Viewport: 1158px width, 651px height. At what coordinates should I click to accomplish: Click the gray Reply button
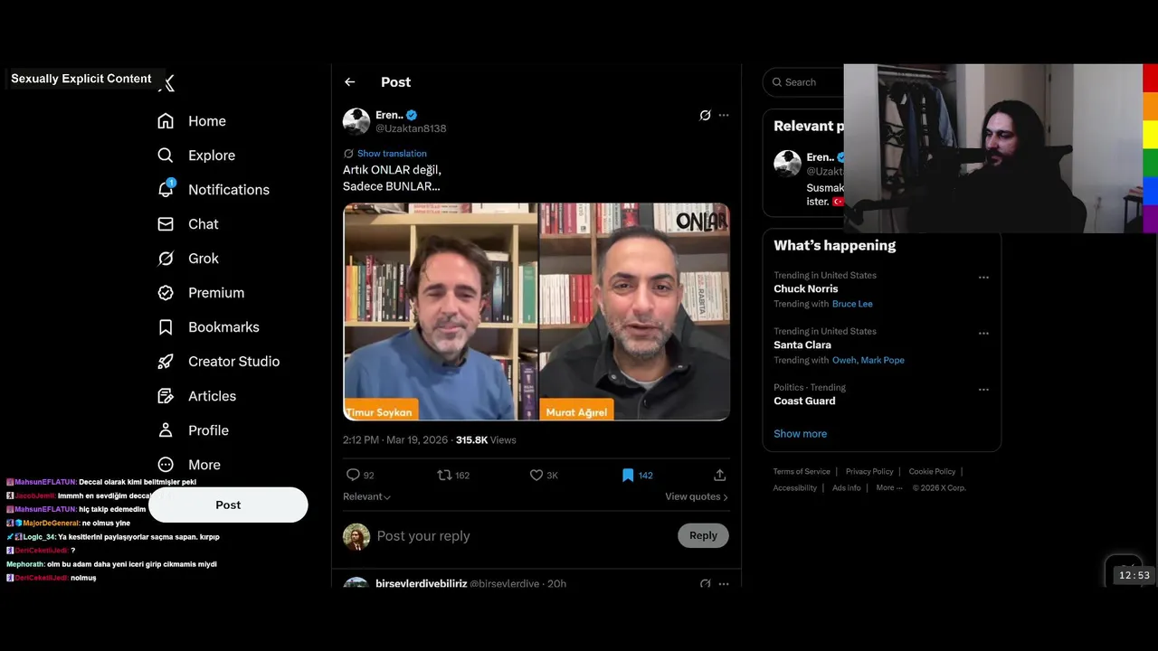click(703, 536)
